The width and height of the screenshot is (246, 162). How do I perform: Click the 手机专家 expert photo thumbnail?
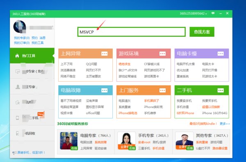point(126,141)
